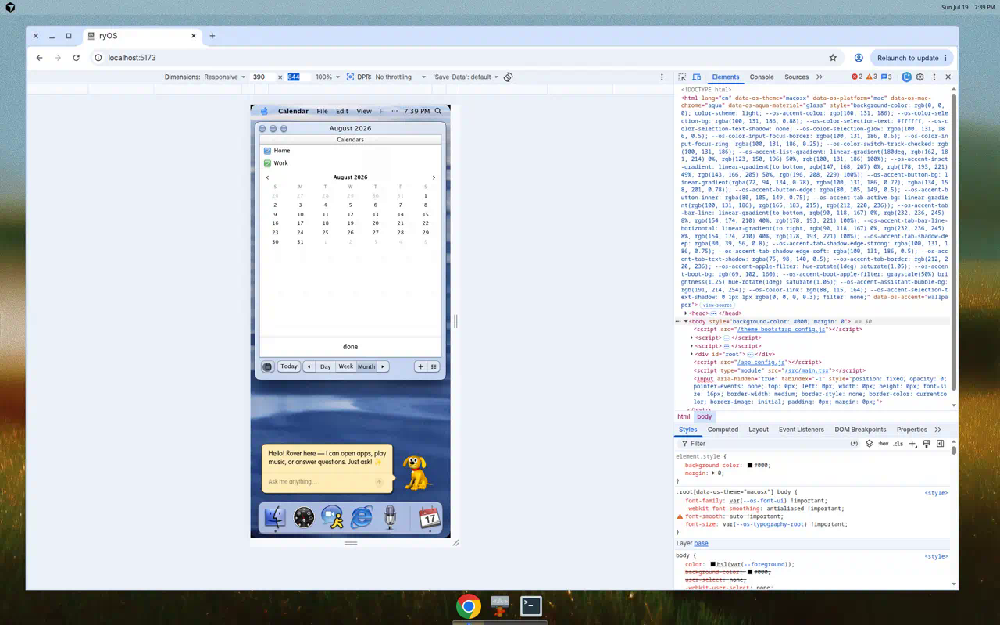Image resolution: width=1000 pixels, height=625 pixels.
Task: Go to previous period in Calendar toolbar
Action: point(309,366)
